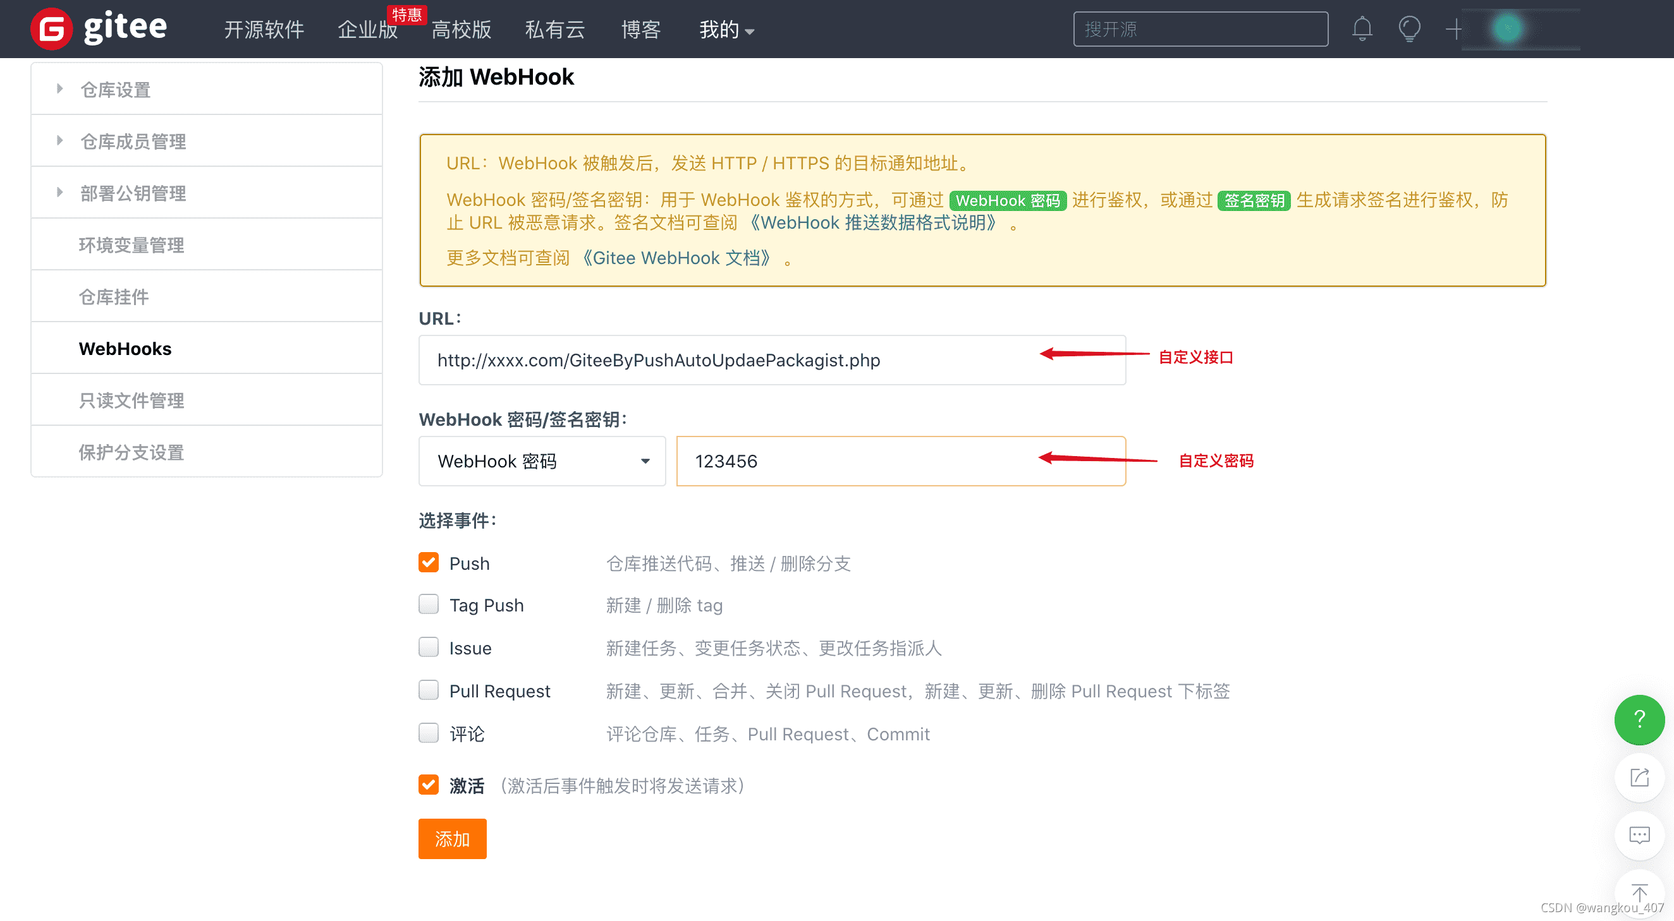
Task: Click the plus icon in header
Action: pyautogui.click(x=1454, y=29)
